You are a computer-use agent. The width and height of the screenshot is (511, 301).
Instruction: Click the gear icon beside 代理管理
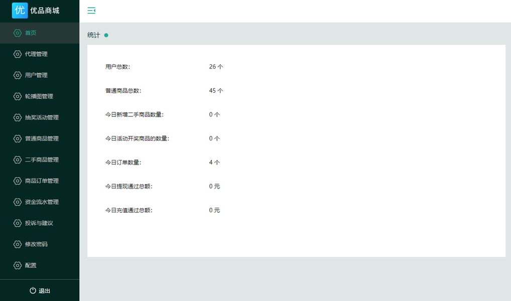[x=18, y=54]
